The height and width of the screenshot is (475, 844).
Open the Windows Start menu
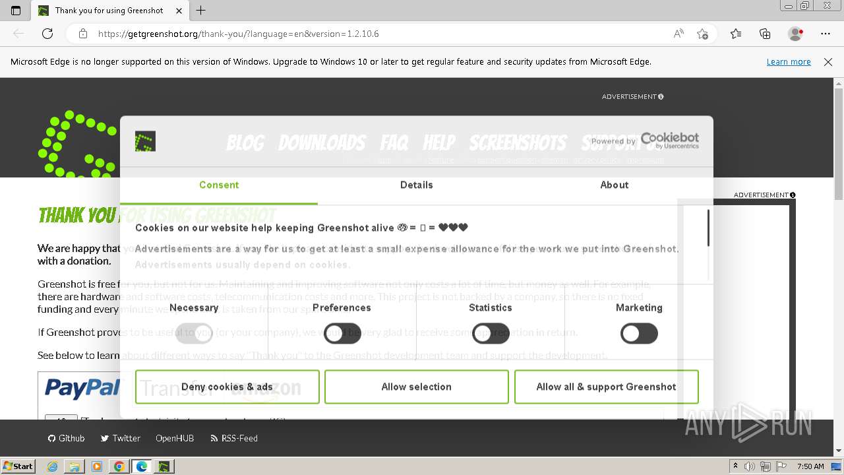tap(18, 466)
